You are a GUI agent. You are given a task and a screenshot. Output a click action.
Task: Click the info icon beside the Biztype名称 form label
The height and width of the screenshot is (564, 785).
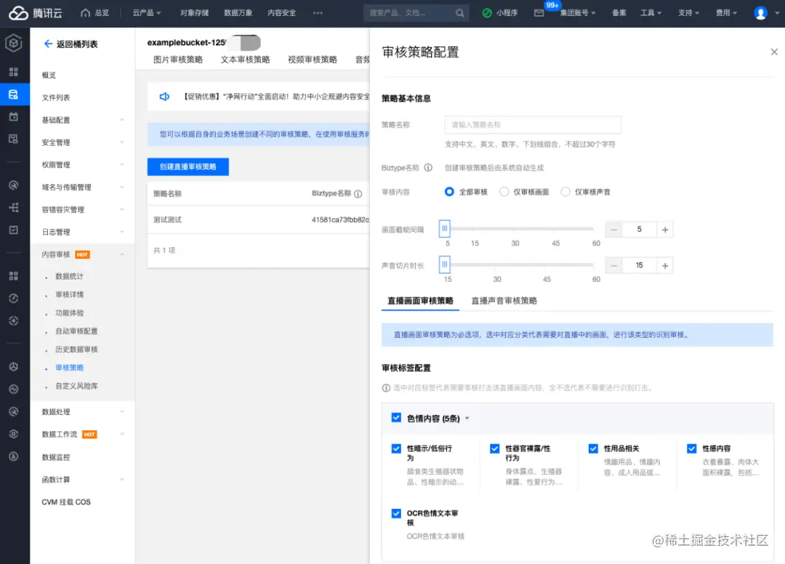[x=428, y=168]
